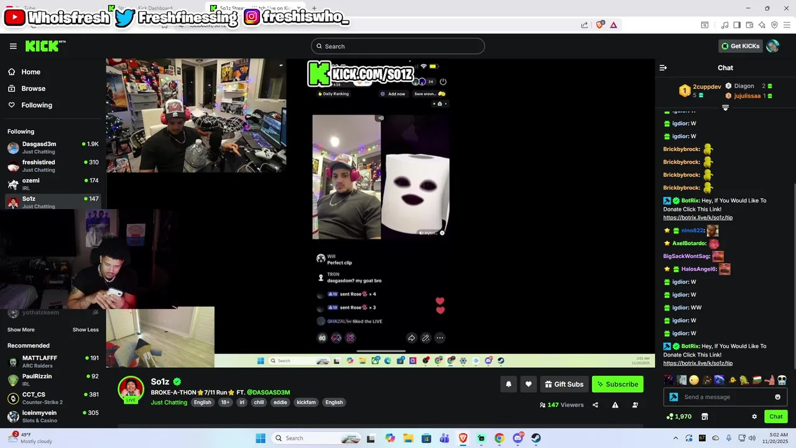Click the green Subscribe button
Viewport: 796px width, 448px height.
pos(618,385)
